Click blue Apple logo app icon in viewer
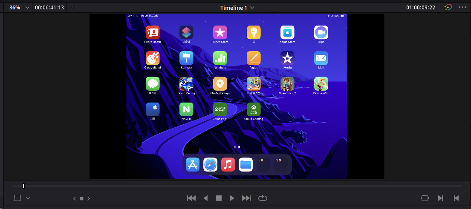This screenshot has width=471, height=209. (153, 109)
